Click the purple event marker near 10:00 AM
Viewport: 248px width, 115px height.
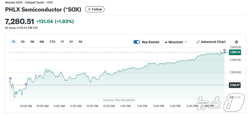[x=26, y=84]
